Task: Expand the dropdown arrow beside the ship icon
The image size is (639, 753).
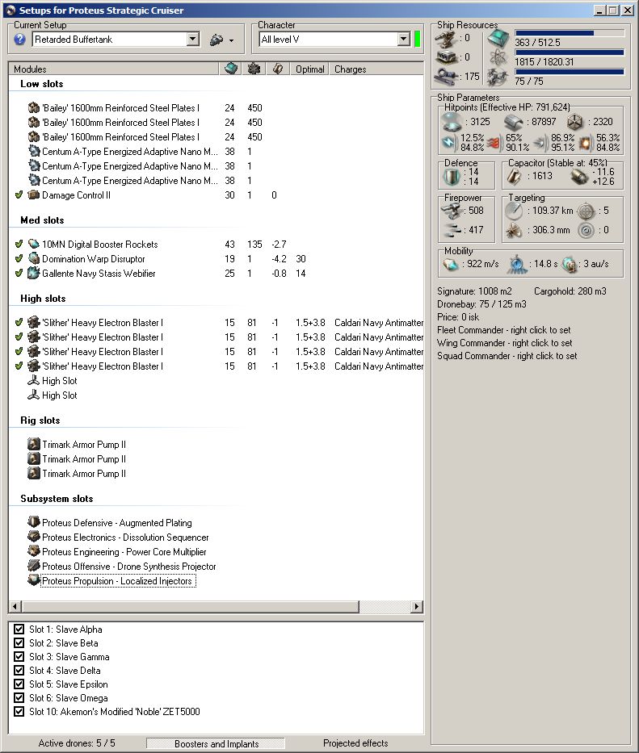Action: click(x=232, y=40)
